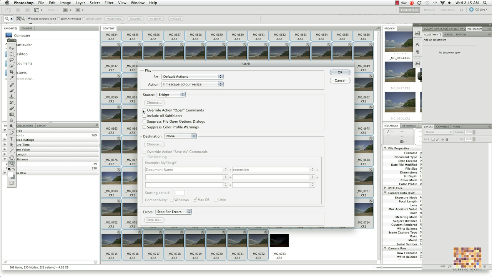Open the Paragraph panel icon
This screenshot has width=492, height=277.
pos(417,52)
